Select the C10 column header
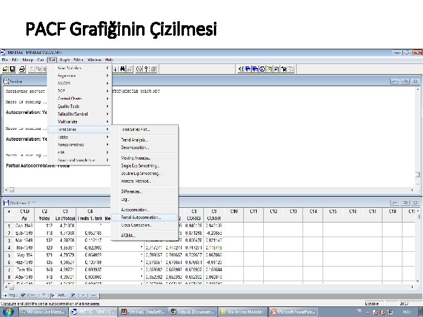Image resolution: width=423 pixels, height=317 pixels. pyautogui.click(x=234, y=211)
